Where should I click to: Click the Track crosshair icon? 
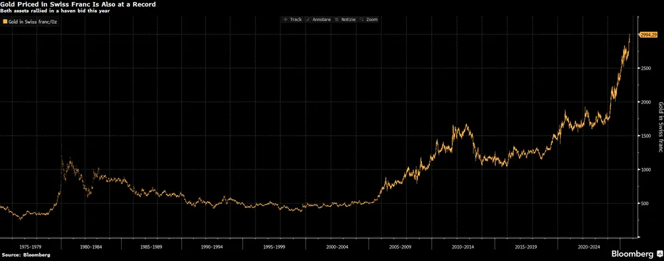[x=286, y=20]
